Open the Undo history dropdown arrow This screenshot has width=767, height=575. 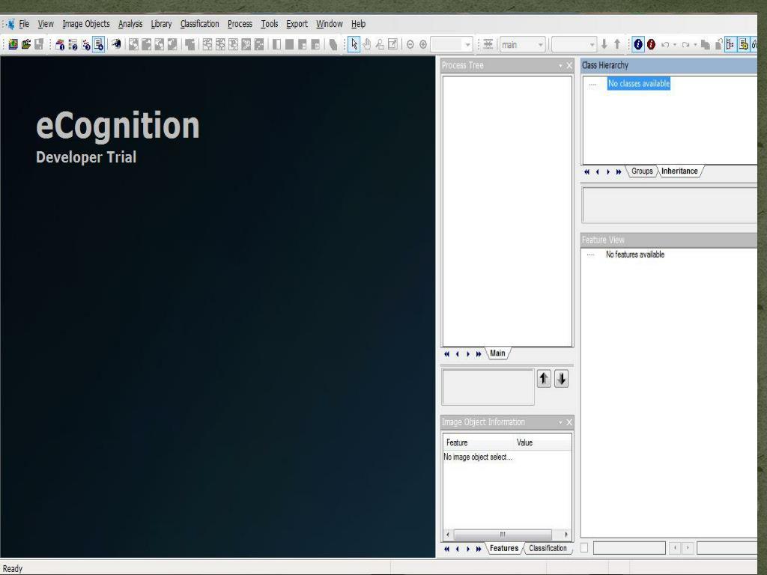pyautogui.click(x=675, y=44)
